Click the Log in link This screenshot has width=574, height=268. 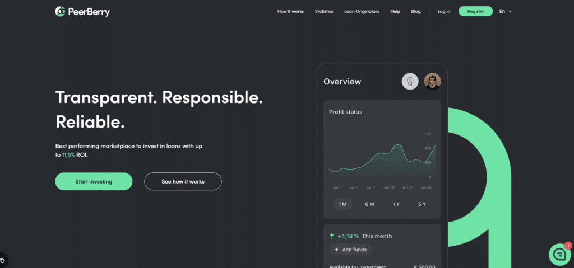pyautogui.click(x=443, y=11)
